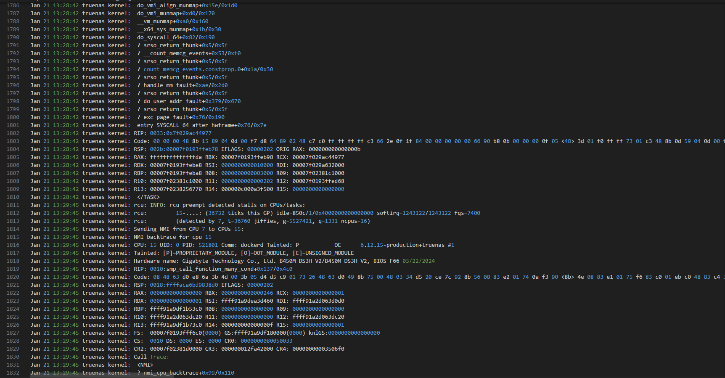725x378 pixels.
Task: Click the __x64_sys_munmap function name
Action: [163, 29]
